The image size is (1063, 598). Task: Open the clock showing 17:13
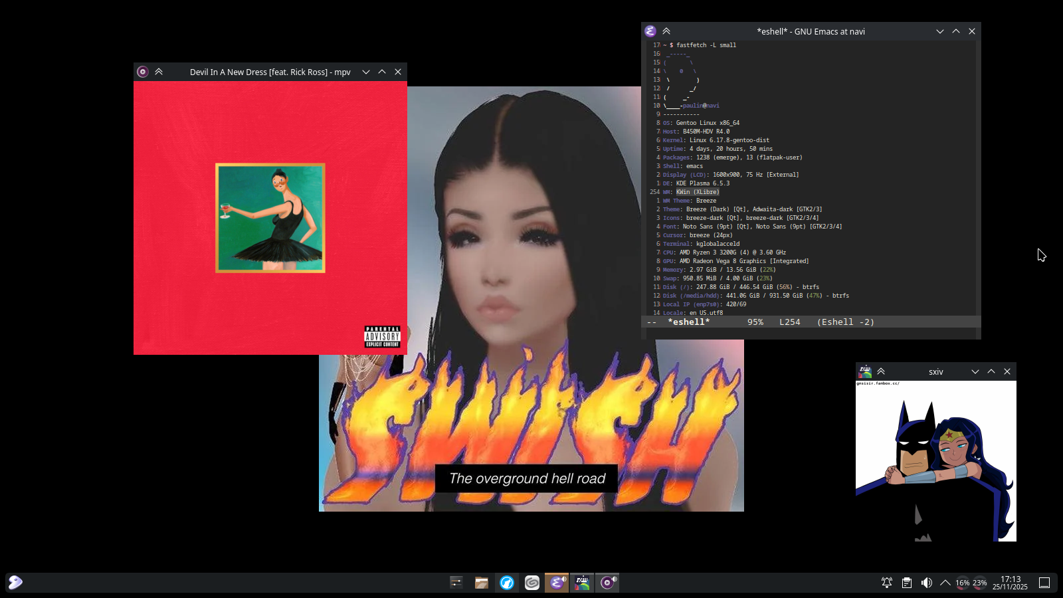pos(1010,583)
